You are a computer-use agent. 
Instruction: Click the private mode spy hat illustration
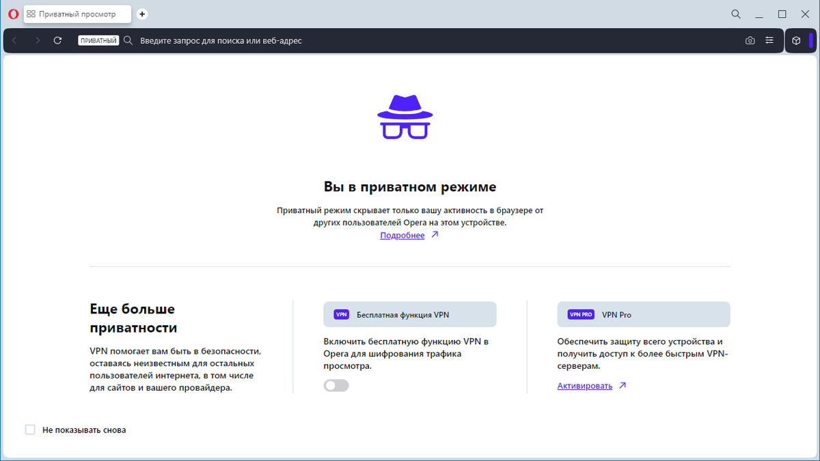(x=405, y=116)
